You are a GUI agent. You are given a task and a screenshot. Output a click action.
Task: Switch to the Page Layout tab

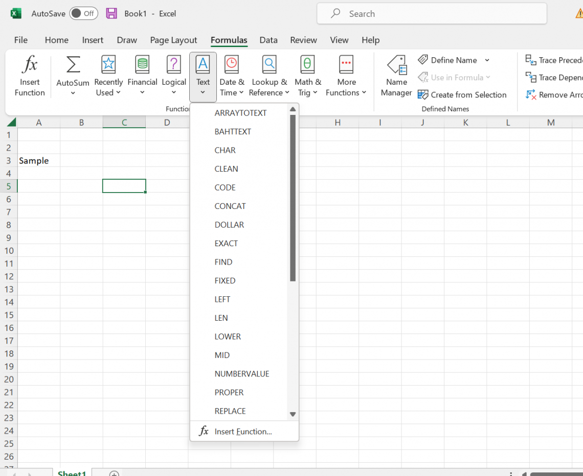[x=173, y=40]
